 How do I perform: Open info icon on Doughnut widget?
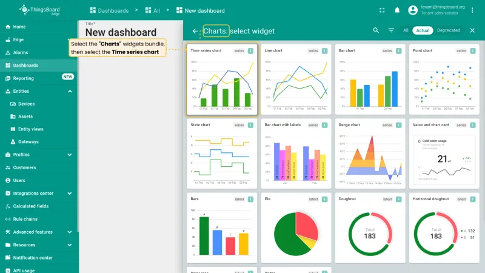coord(399,200)
